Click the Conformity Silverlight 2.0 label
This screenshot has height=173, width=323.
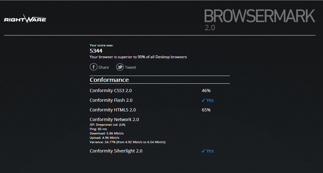tap(116, 151)
